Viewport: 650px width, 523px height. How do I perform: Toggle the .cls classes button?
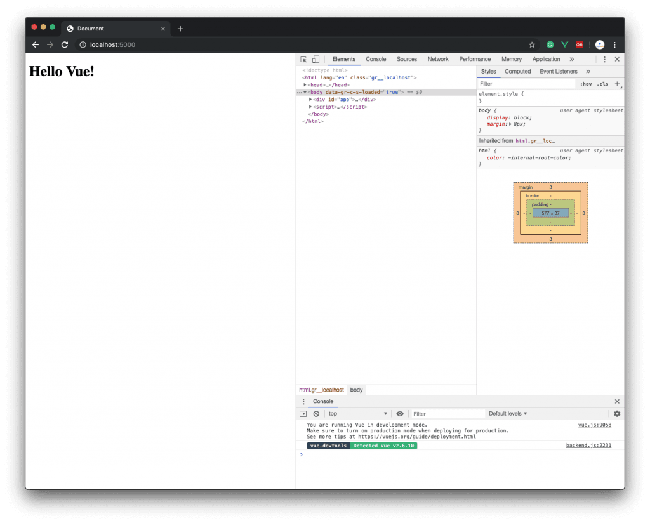click(603, 84)
